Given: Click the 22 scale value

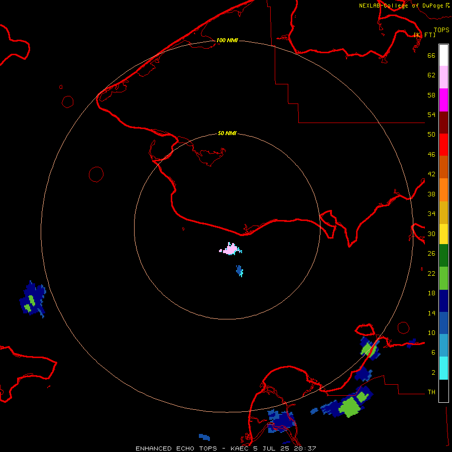Looking at the screenshot, I should click(431, 273).
